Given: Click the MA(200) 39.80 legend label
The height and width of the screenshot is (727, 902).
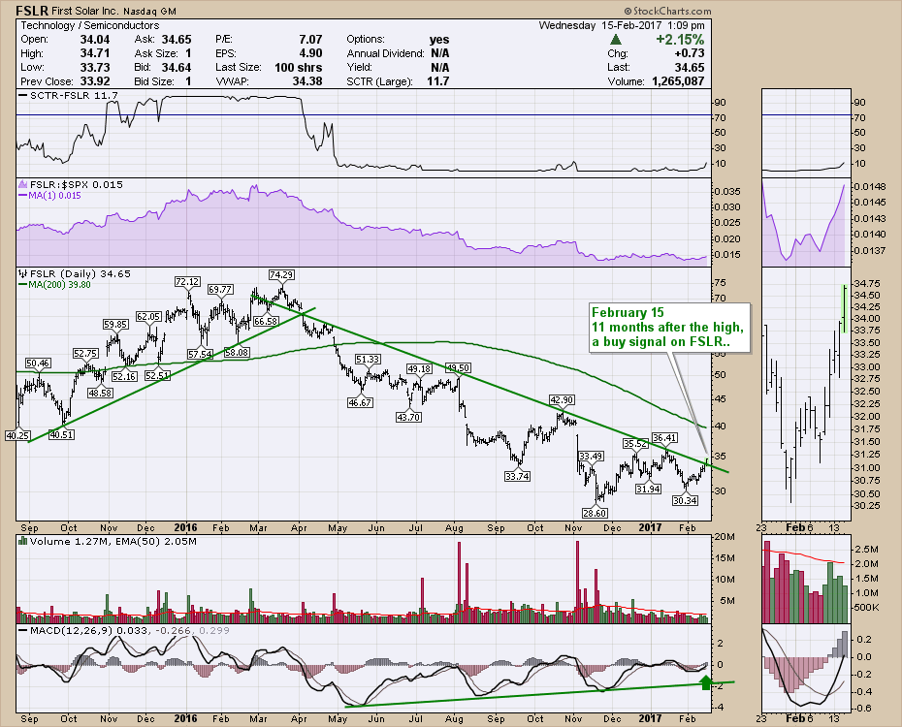Looking at the screenshot, I should click(x=59, y=284).
